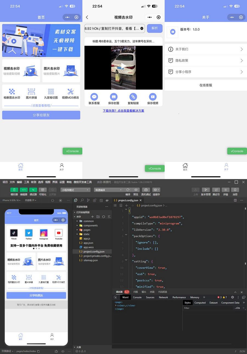Toggle the 编辑器 editor panel
247x354 pixels.
point(24,190)
